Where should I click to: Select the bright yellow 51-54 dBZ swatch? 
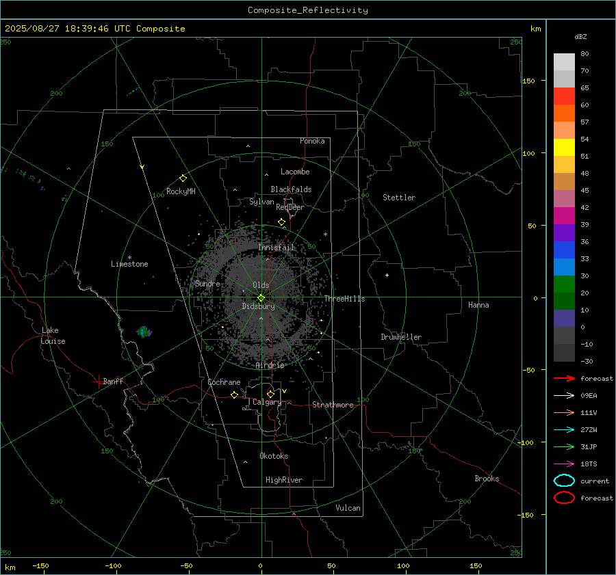coord(564,148)
